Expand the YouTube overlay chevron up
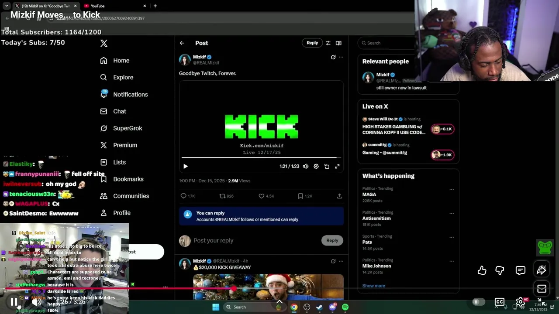The image size is (559, 314). click(279, 301)
